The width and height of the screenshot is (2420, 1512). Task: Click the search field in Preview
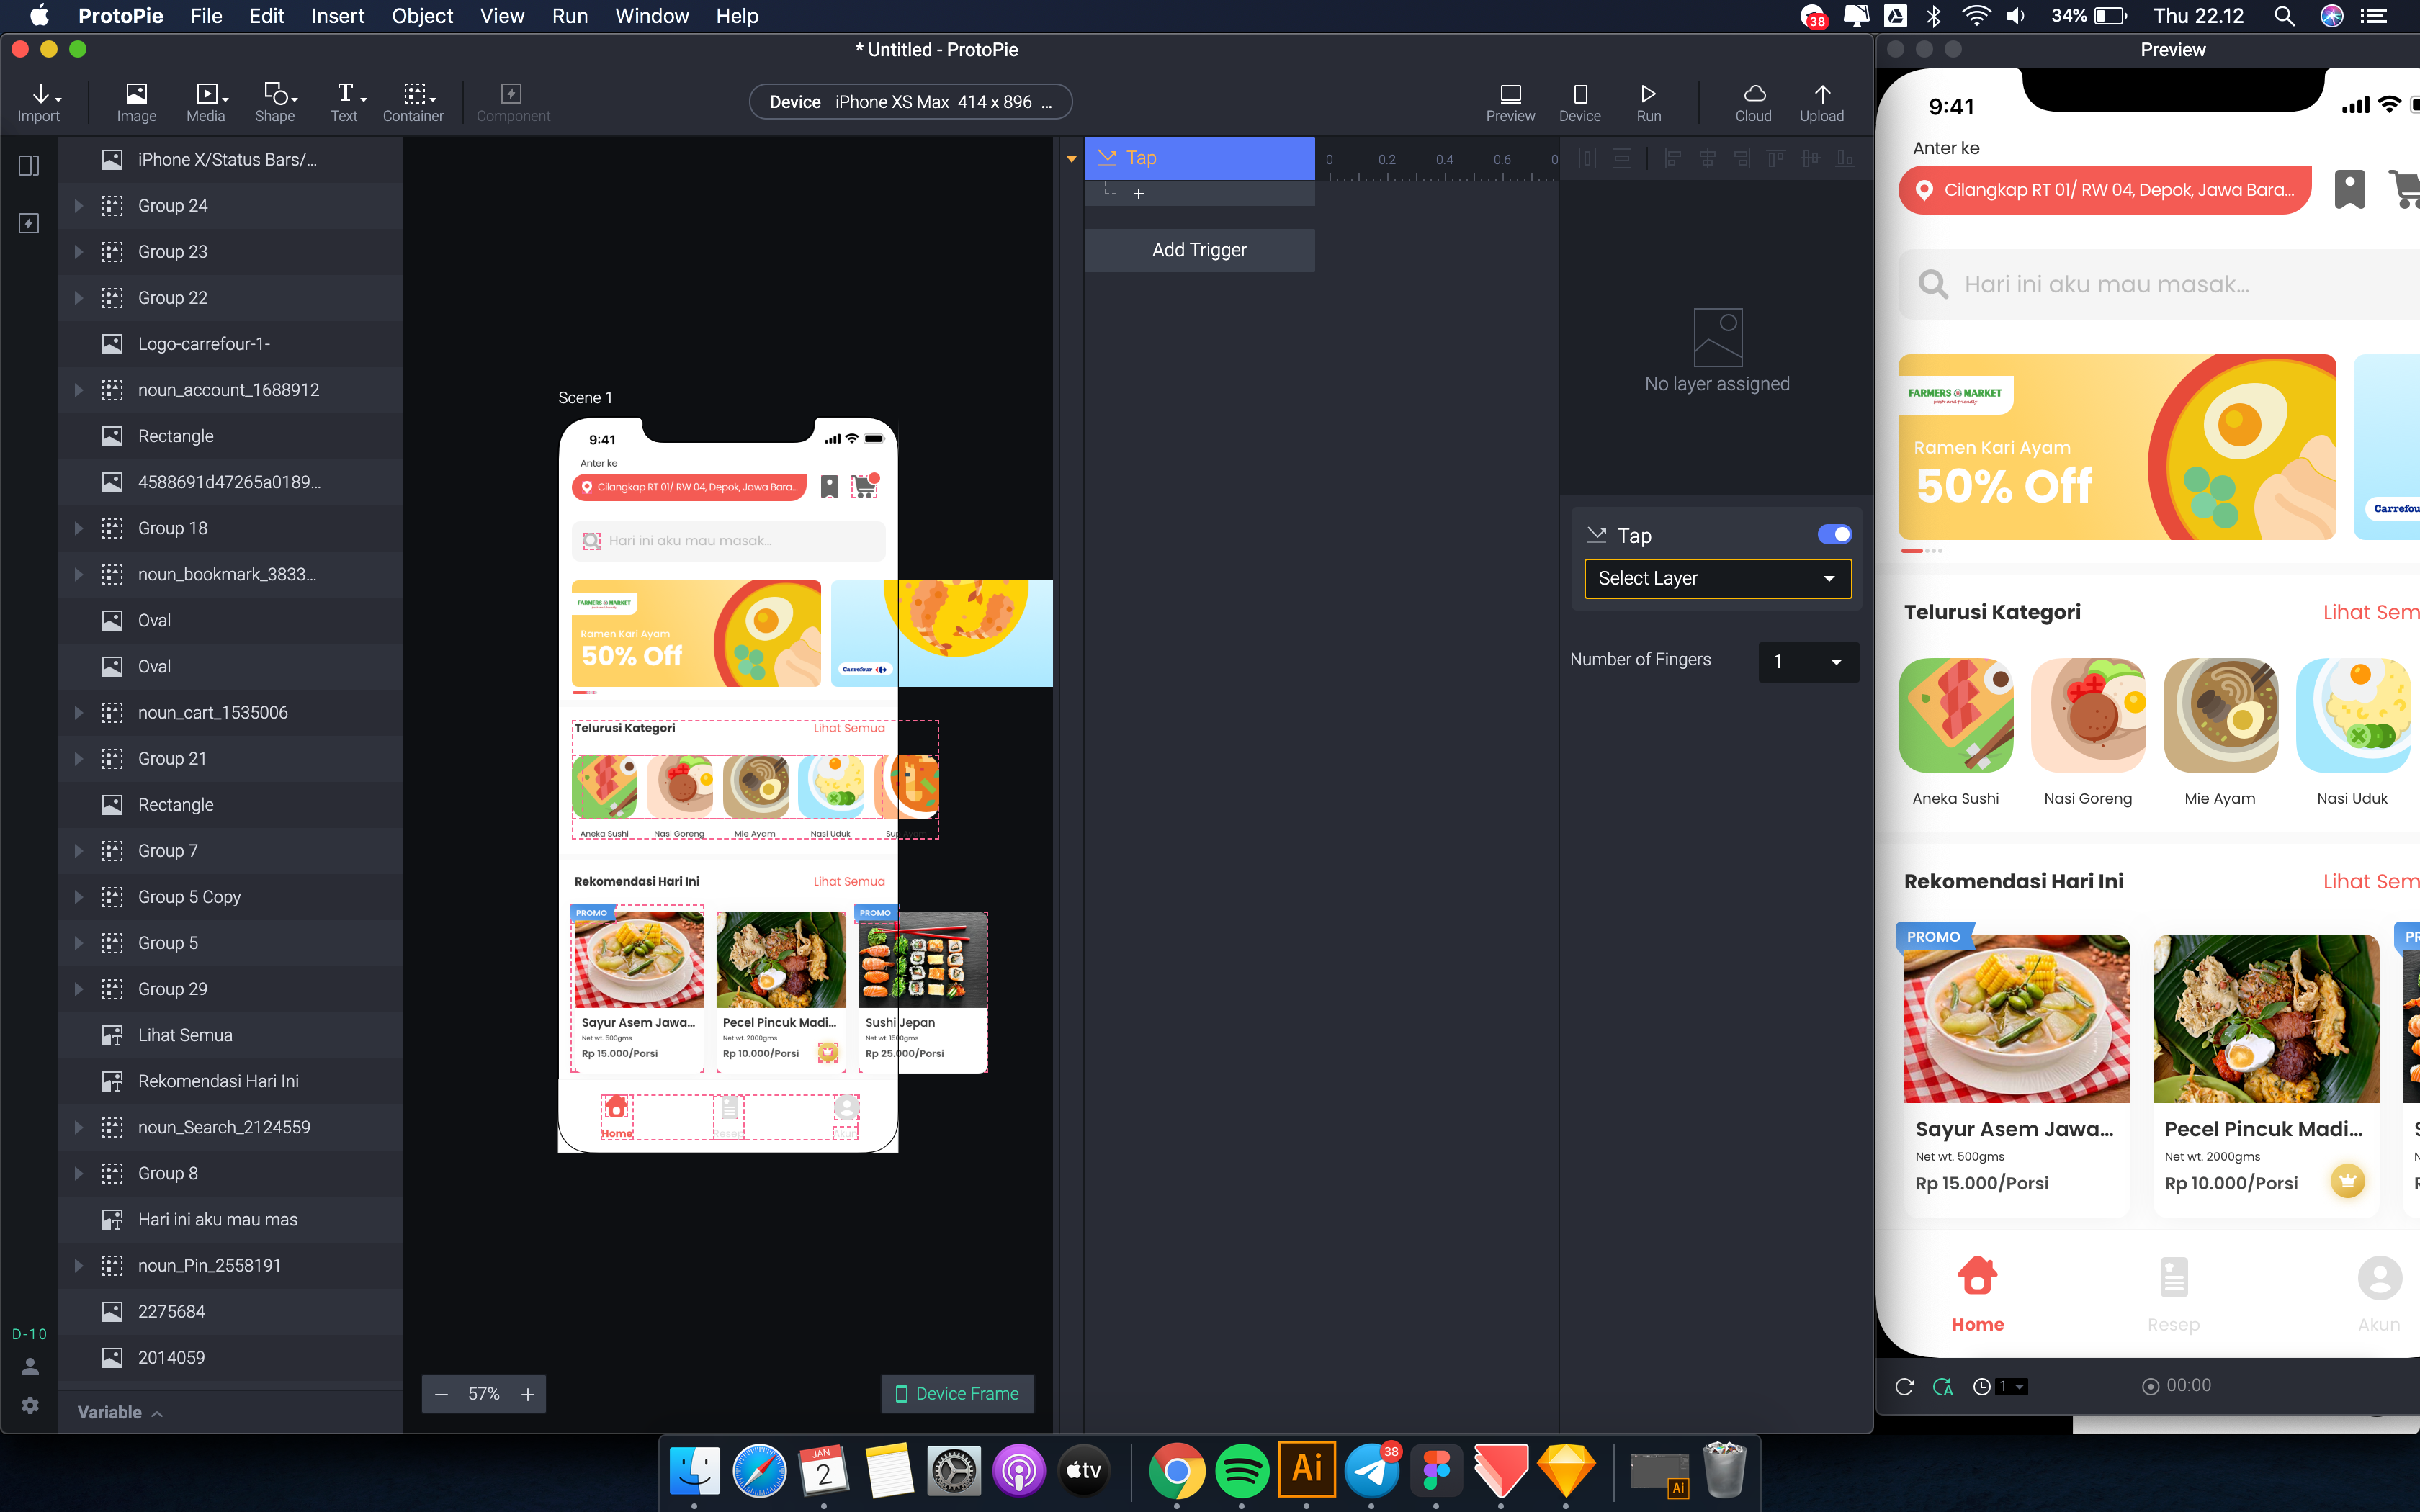pyautogui.click(x=2160, y=285)
